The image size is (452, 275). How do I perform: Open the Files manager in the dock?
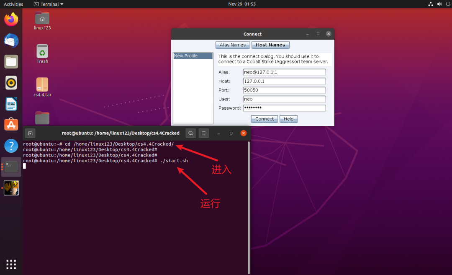pyautogui.click(x=11, y=61)
